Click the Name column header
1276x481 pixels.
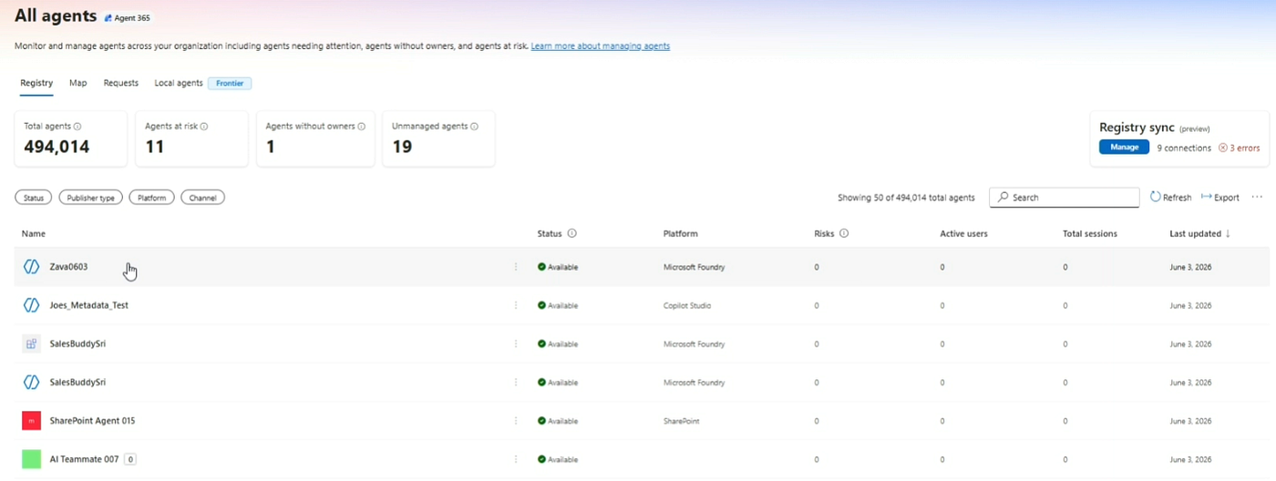[x=34, y=233]
